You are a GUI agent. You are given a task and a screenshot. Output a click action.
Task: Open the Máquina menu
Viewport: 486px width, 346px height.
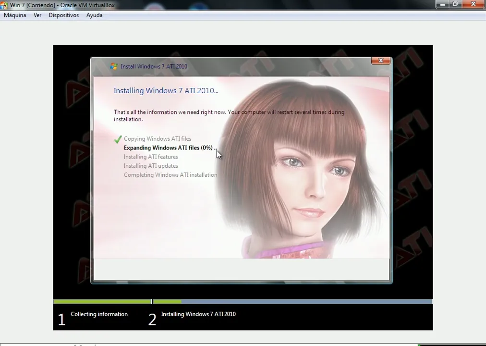15,15
